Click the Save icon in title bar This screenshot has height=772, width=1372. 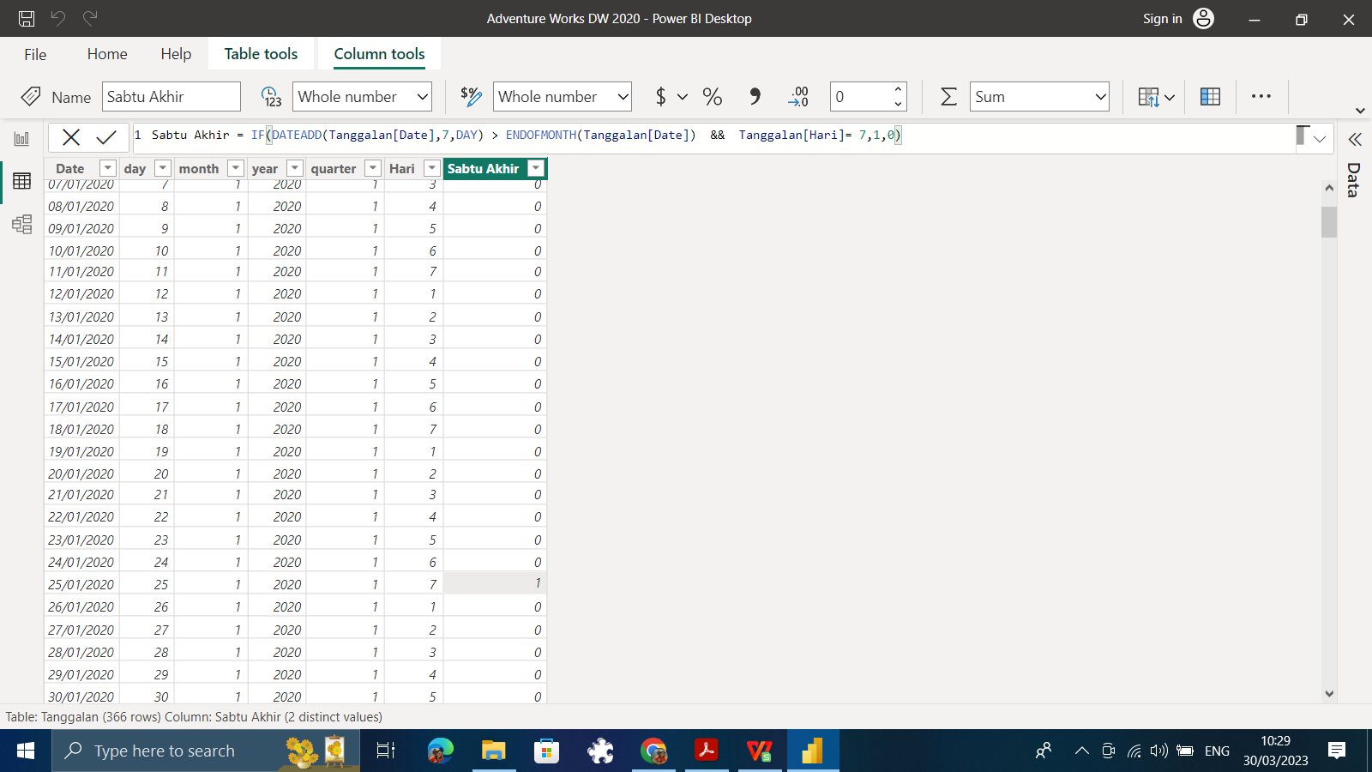(27, 18)
